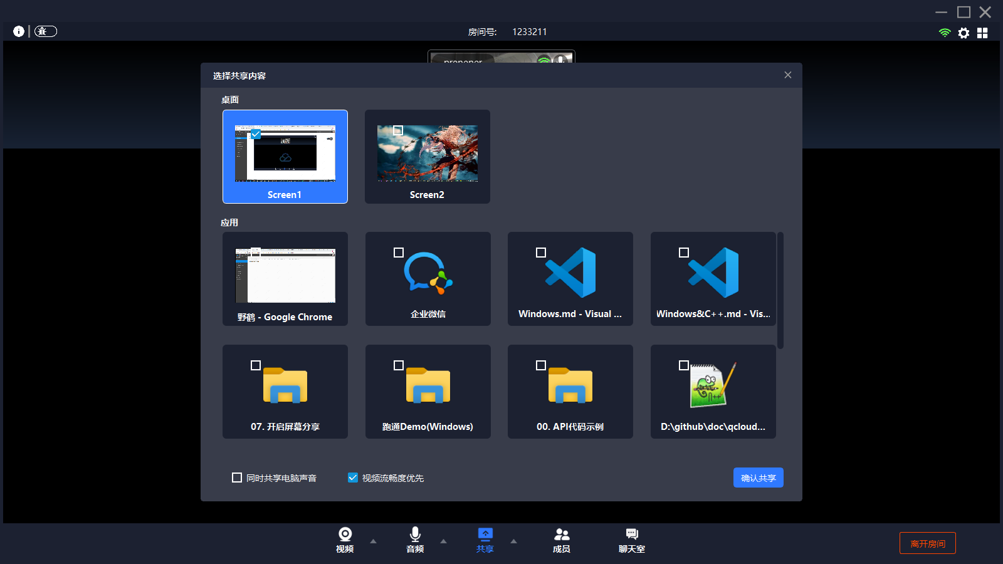The height and width of the screenshot is (564, 1003).
Task: Click the bug debug icon in top bar
Action: [x=45, y=31]
